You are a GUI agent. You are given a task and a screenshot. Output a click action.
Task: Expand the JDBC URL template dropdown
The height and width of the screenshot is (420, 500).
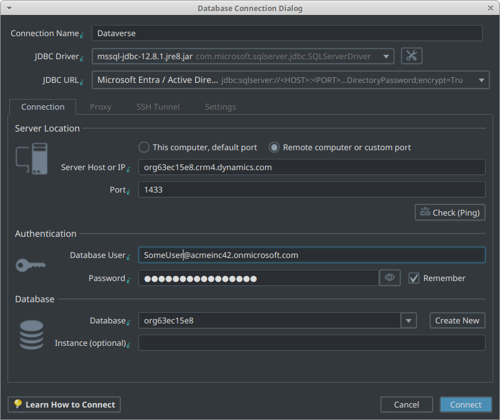tap(481, 80)
